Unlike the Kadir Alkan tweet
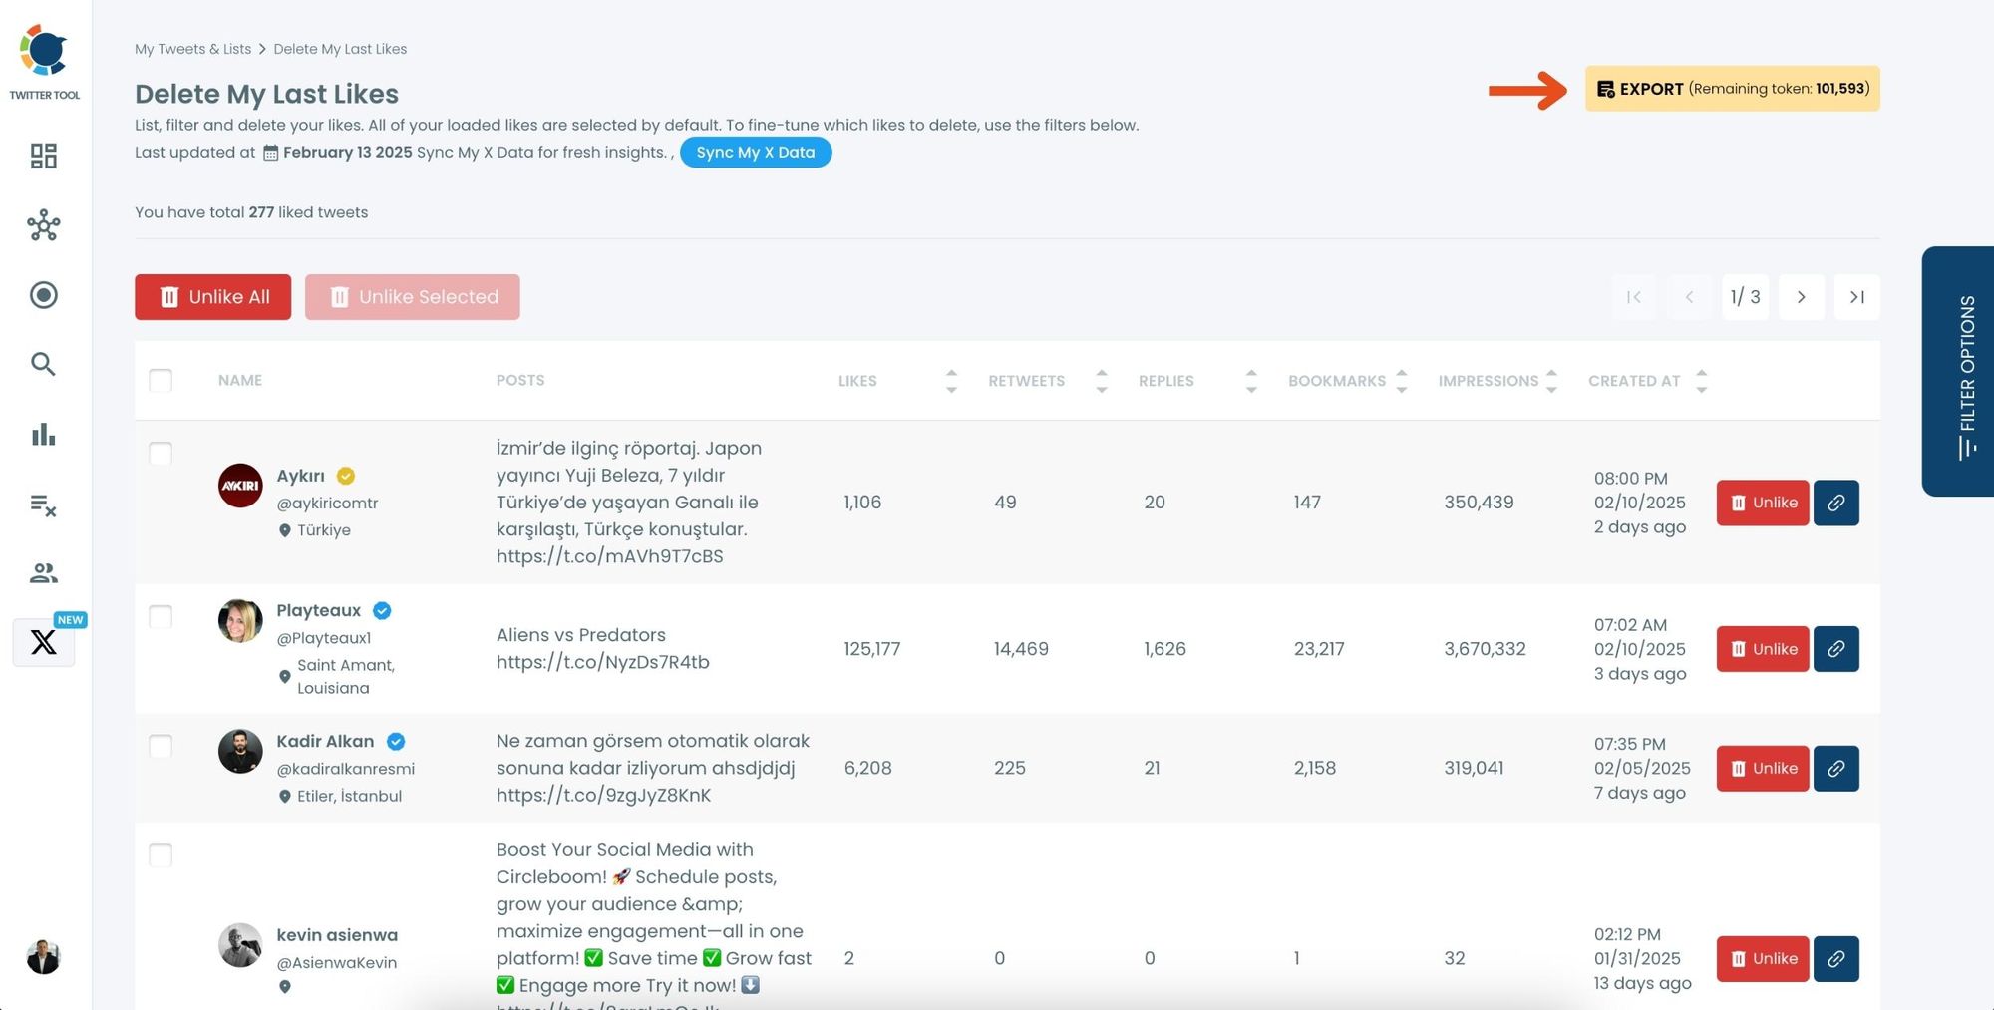The width and height of the screenshot is (1994, 1010). coord(1763,769)
